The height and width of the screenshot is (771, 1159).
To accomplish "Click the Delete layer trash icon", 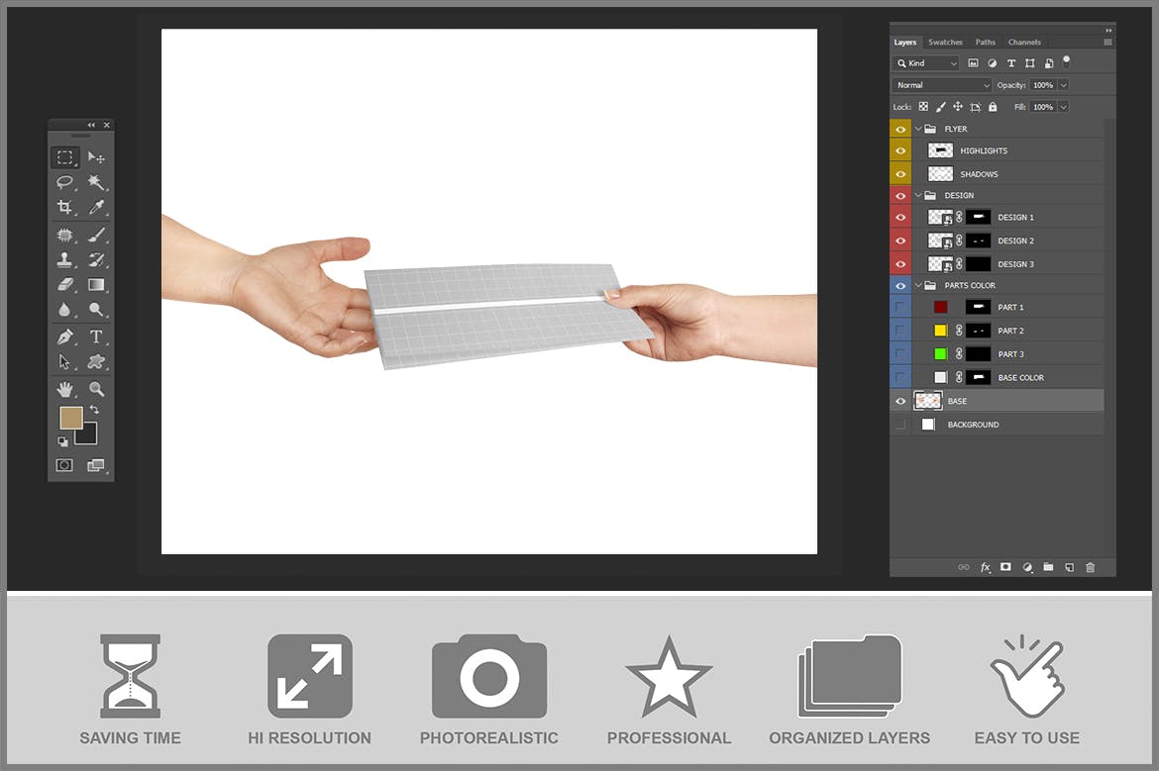I will pyautogui.click(x=1091, y=567).
